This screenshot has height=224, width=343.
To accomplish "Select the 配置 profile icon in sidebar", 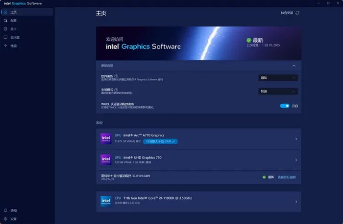I will [x=5, y=21].
